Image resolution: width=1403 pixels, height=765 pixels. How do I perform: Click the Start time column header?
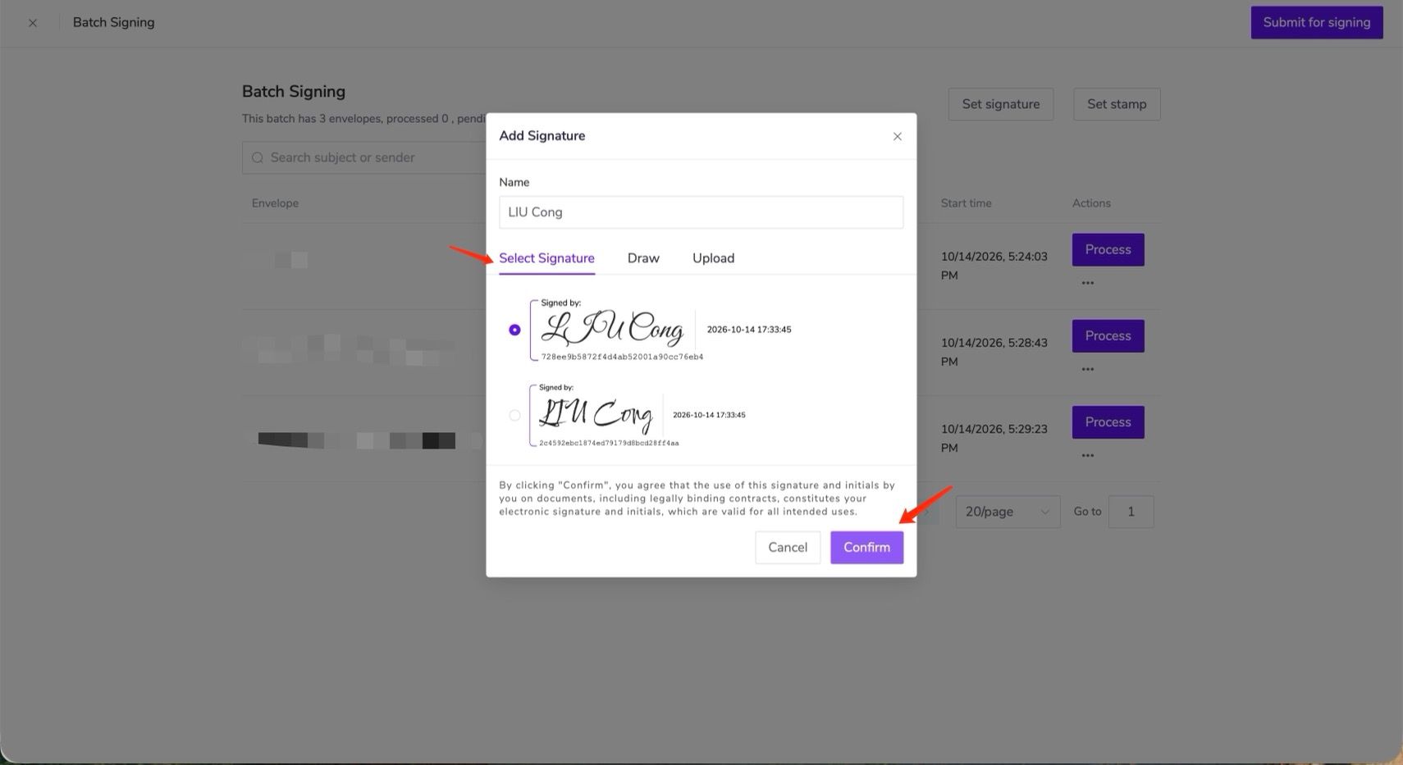point(966,203)
